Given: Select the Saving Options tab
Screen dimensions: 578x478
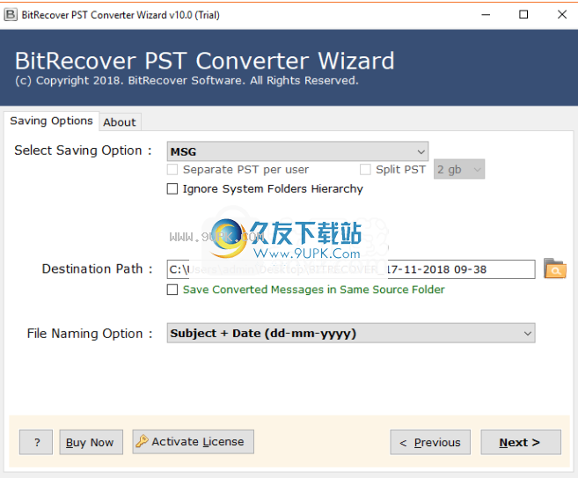Looking at the screenshot, I should tap(51, 121).
